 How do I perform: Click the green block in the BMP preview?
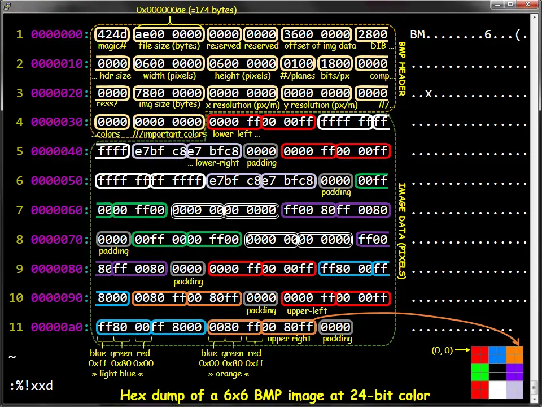(x=480, y=372)
